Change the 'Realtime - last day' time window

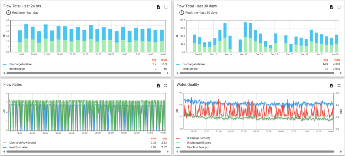pos(25,13)
